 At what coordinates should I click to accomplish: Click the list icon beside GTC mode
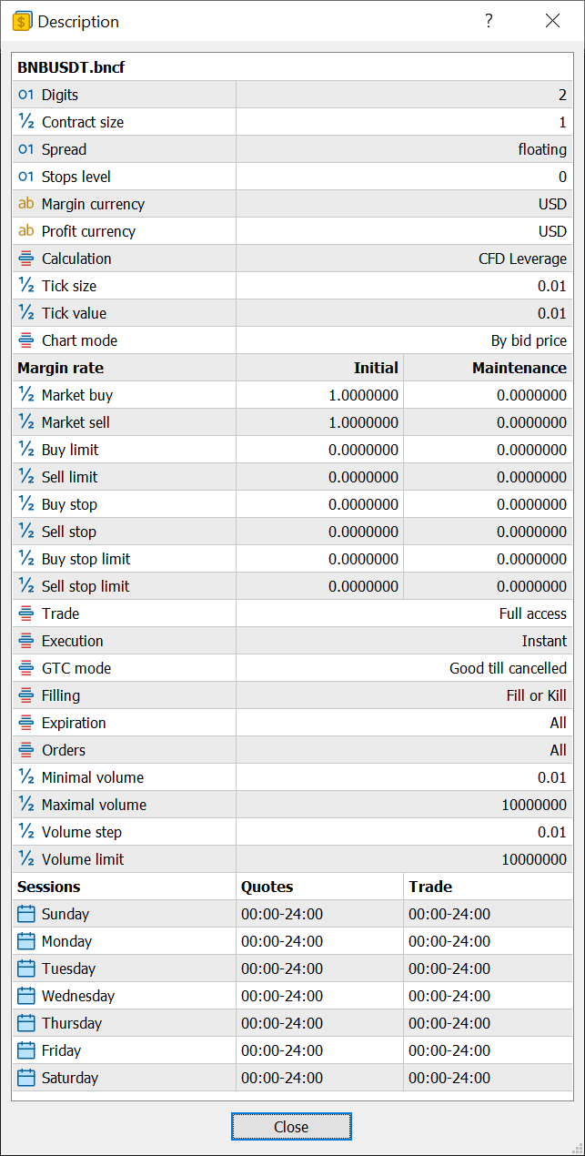pos(25,668)
